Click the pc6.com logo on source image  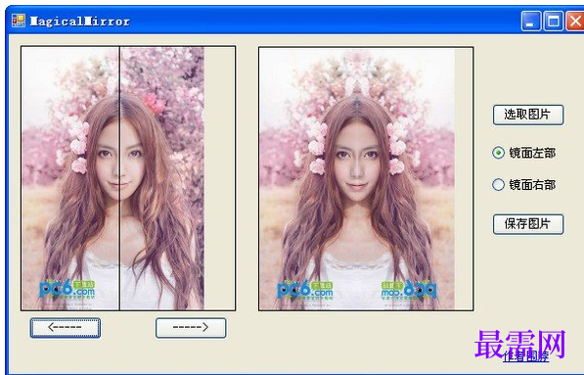coord(67,290)
